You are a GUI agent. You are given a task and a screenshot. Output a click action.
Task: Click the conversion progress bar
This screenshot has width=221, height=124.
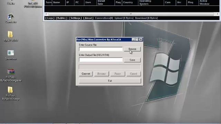[x=110, y=67]
